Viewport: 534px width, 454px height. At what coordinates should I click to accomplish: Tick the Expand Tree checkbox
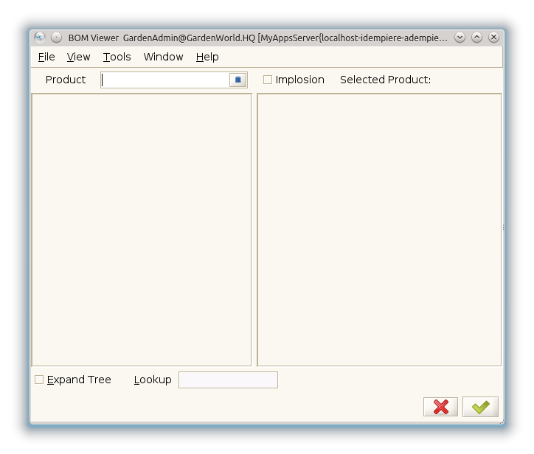[40, 380]
